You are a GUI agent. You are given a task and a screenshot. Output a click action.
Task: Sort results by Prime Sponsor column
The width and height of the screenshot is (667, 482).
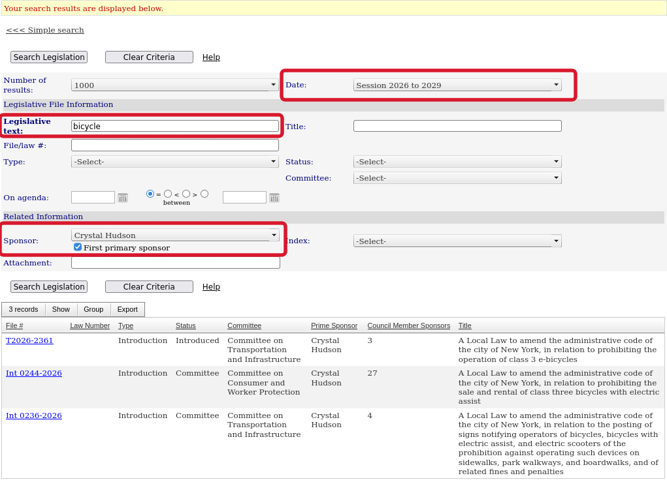tap(334, 325)
